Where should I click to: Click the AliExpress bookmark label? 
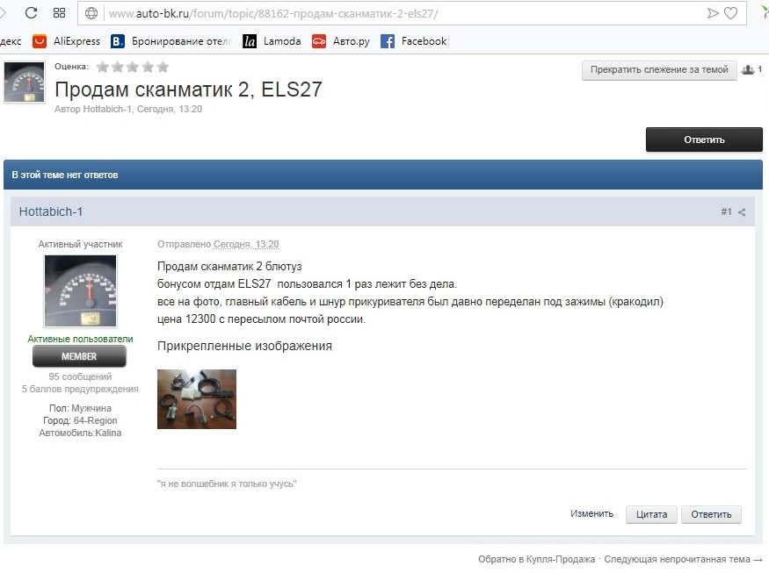point(76,41)
